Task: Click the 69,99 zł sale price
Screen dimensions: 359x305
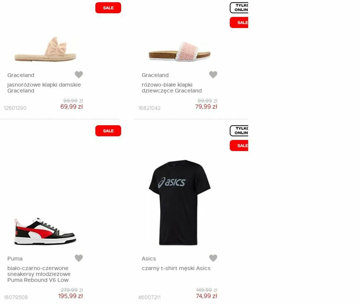Action: (72, 107)
